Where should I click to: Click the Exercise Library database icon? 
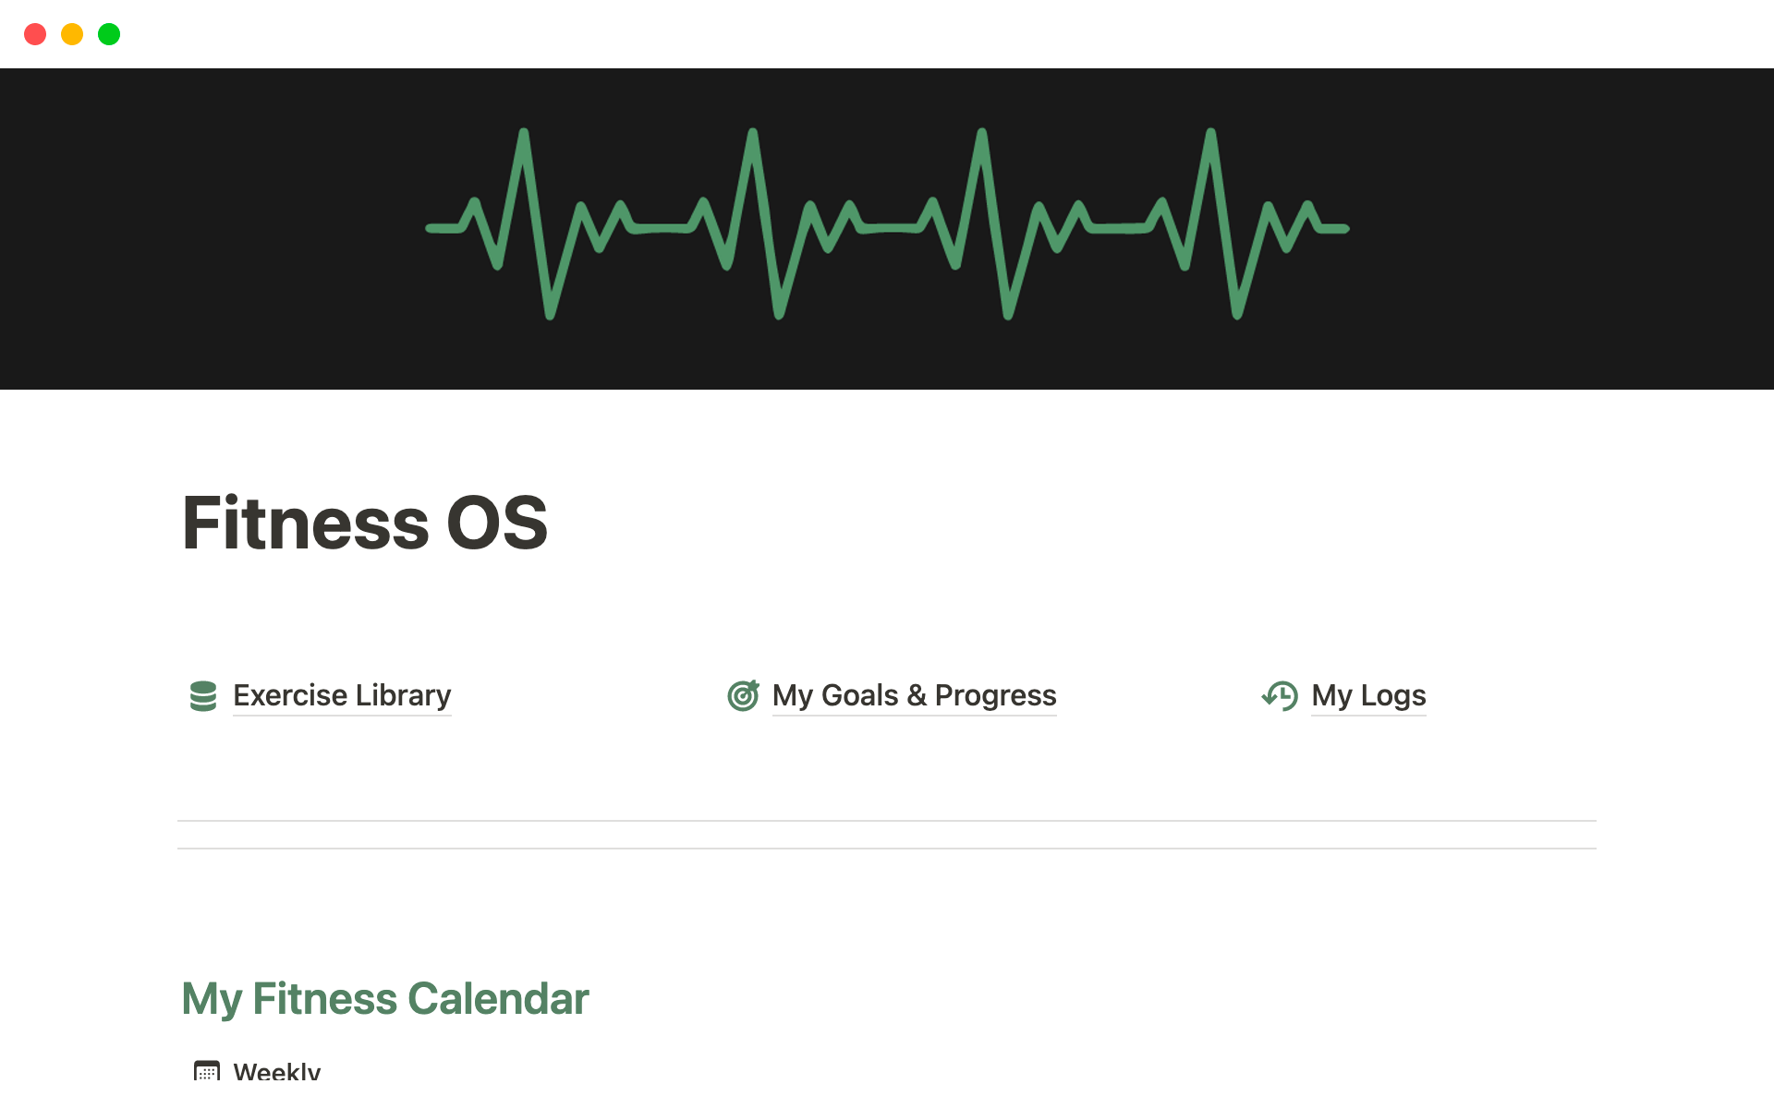coord(202,696)
